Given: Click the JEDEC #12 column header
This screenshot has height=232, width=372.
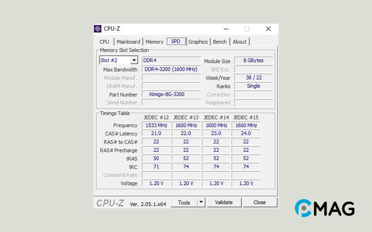Looking at the screenshot, I should pyautogui.click(x=156, y=117).
